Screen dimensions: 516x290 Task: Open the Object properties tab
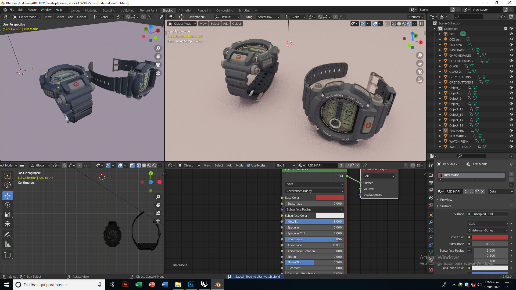tap(431, 215)
